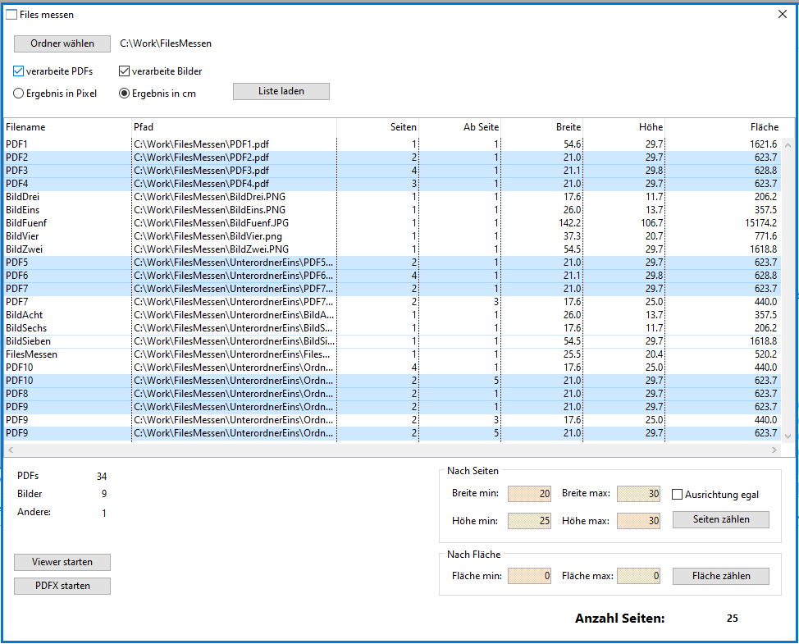Focus the Höhe max input field
The height and width of the screenshot is (644, 799).
coord(638,522)
